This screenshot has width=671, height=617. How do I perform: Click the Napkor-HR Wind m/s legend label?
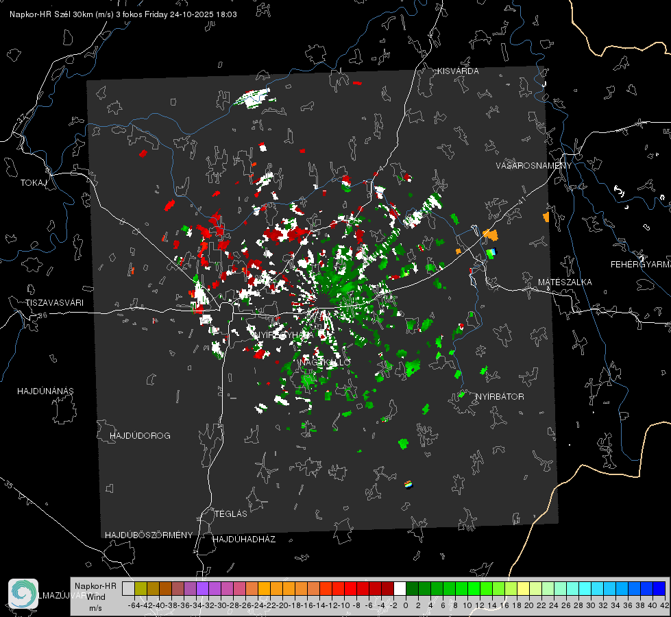coord(95,596)
